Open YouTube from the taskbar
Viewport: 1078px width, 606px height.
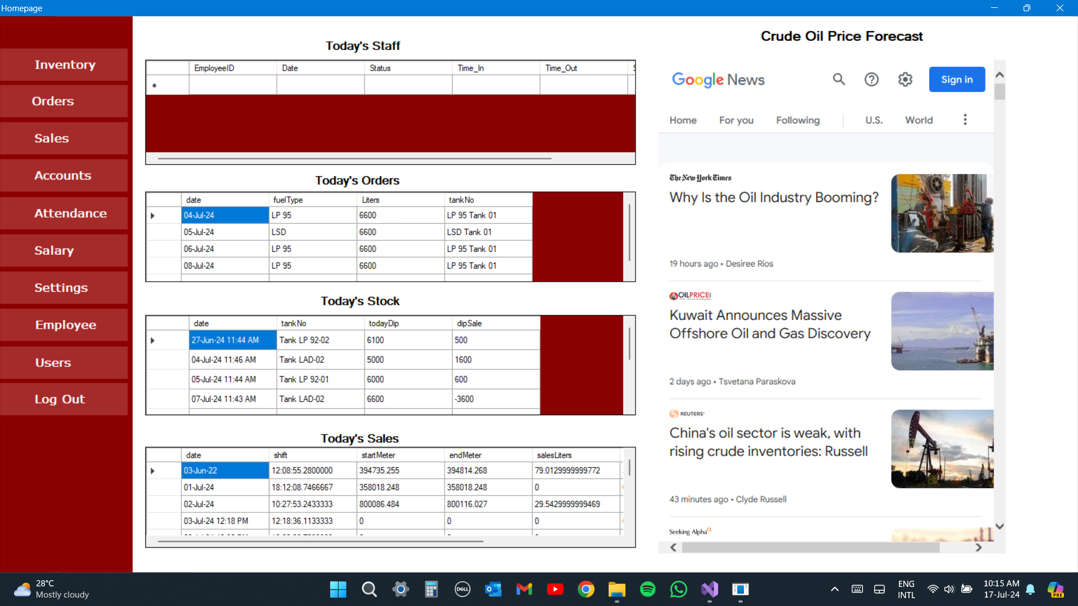point(555,589)
